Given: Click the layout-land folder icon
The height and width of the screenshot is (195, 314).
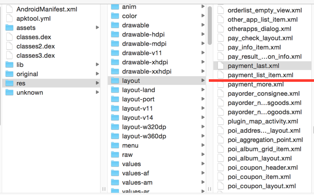Looking at the screenshot, I should [115, 90].
